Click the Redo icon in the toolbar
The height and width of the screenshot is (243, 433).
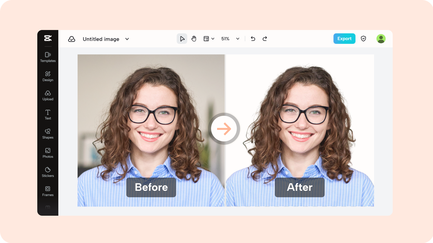point(265,39)
